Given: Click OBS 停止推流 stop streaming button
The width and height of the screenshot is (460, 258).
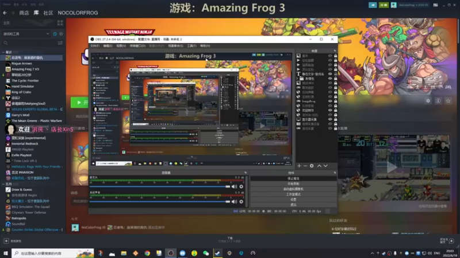Looking at the screenshot, I should click(293, 178).
